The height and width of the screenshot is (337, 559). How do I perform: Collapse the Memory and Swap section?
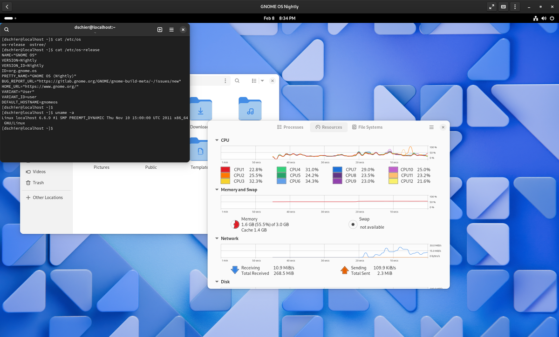click(x=217, y=189)
